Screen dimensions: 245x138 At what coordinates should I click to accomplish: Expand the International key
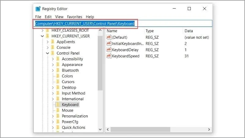(x=53, y=99)
